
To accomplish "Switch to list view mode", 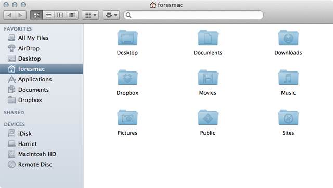I will [x=48, y=15].
